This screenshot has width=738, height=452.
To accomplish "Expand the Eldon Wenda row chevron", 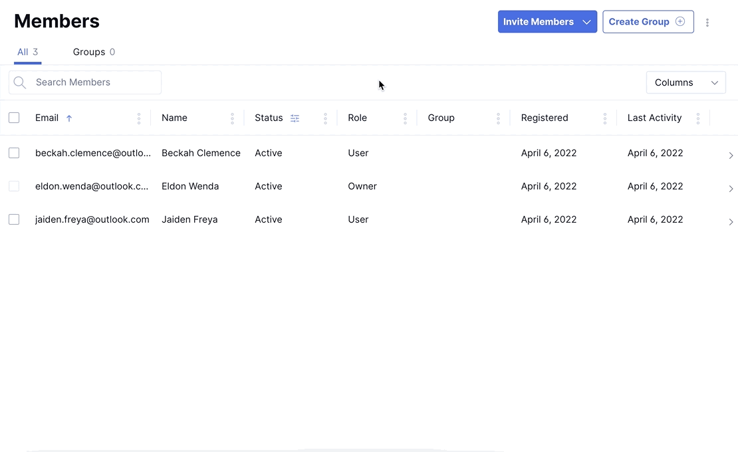I will coord(731,189).
